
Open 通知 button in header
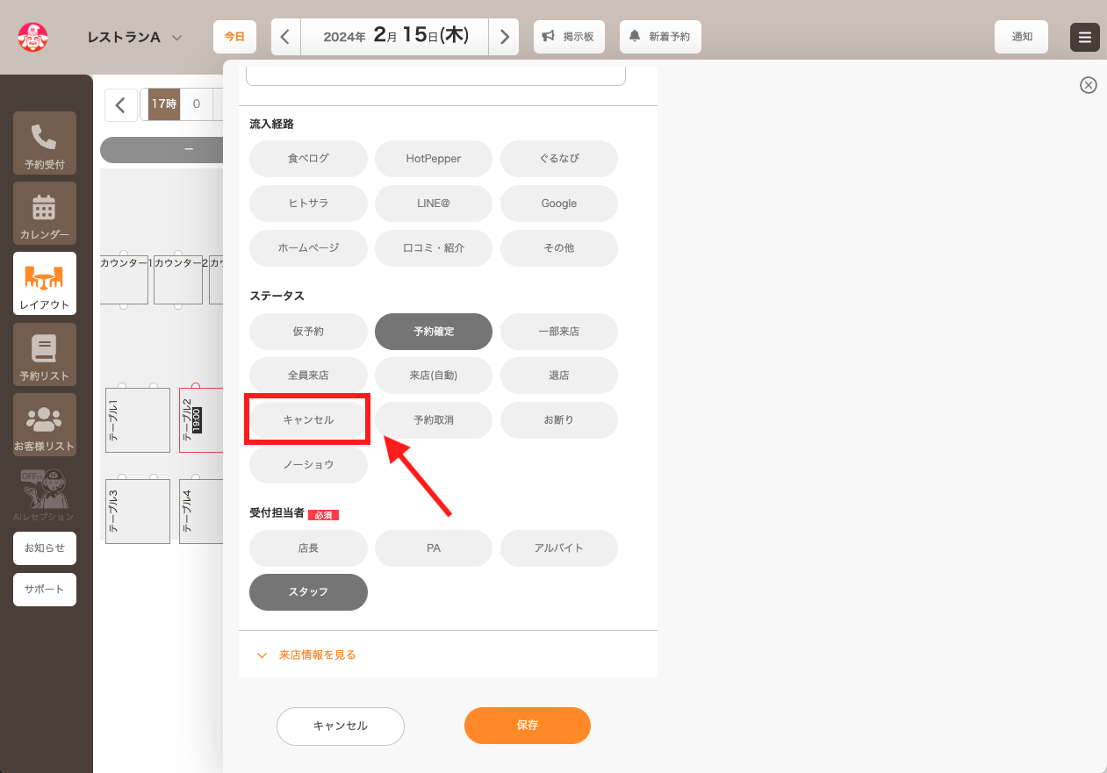click(x=1022, y=37)
